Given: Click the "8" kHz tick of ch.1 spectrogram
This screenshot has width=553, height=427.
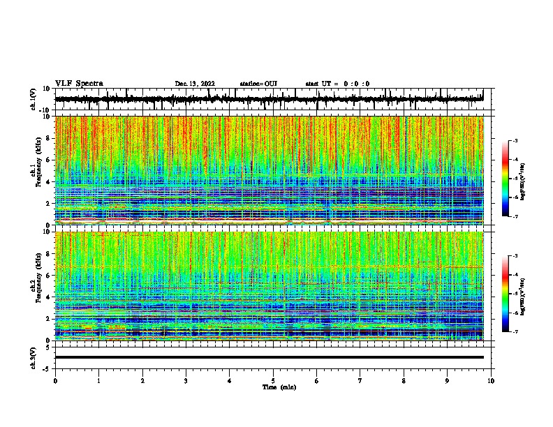Looking at the screenshot, I should (48, 138).
